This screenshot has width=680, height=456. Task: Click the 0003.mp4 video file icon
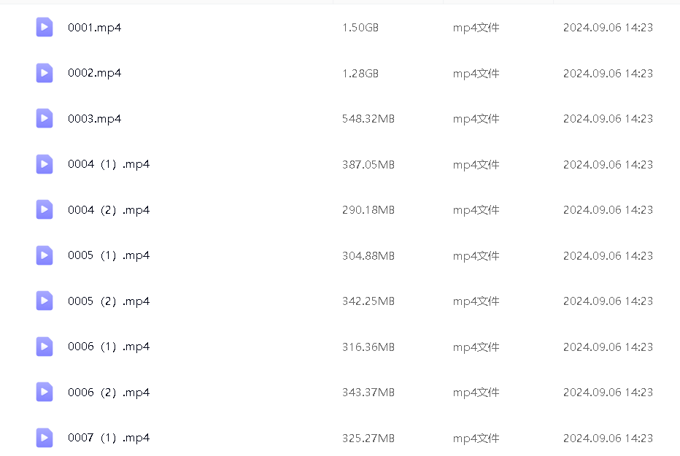tap(45, 119)
